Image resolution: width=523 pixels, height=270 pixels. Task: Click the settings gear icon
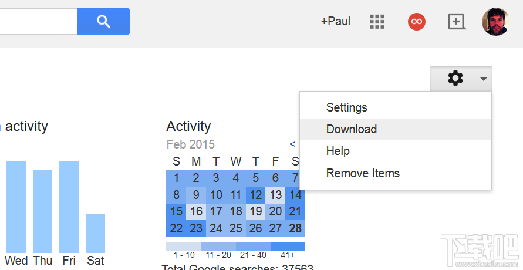point(455,79)
